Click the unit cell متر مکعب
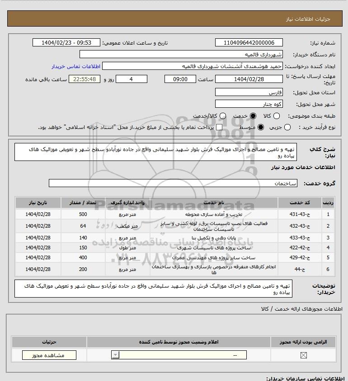The height and width of the screenshot is (381, 348). [127, 226]
